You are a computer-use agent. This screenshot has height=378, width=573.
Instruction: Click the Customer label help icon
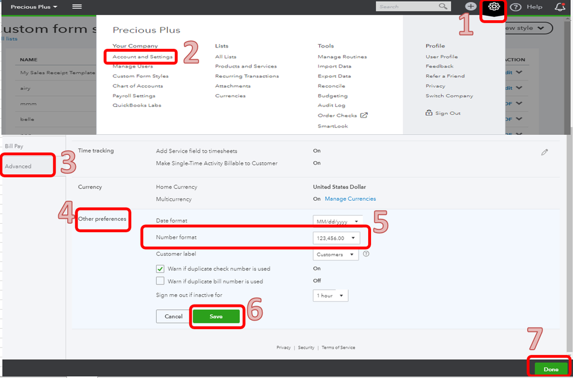(366, 254)
